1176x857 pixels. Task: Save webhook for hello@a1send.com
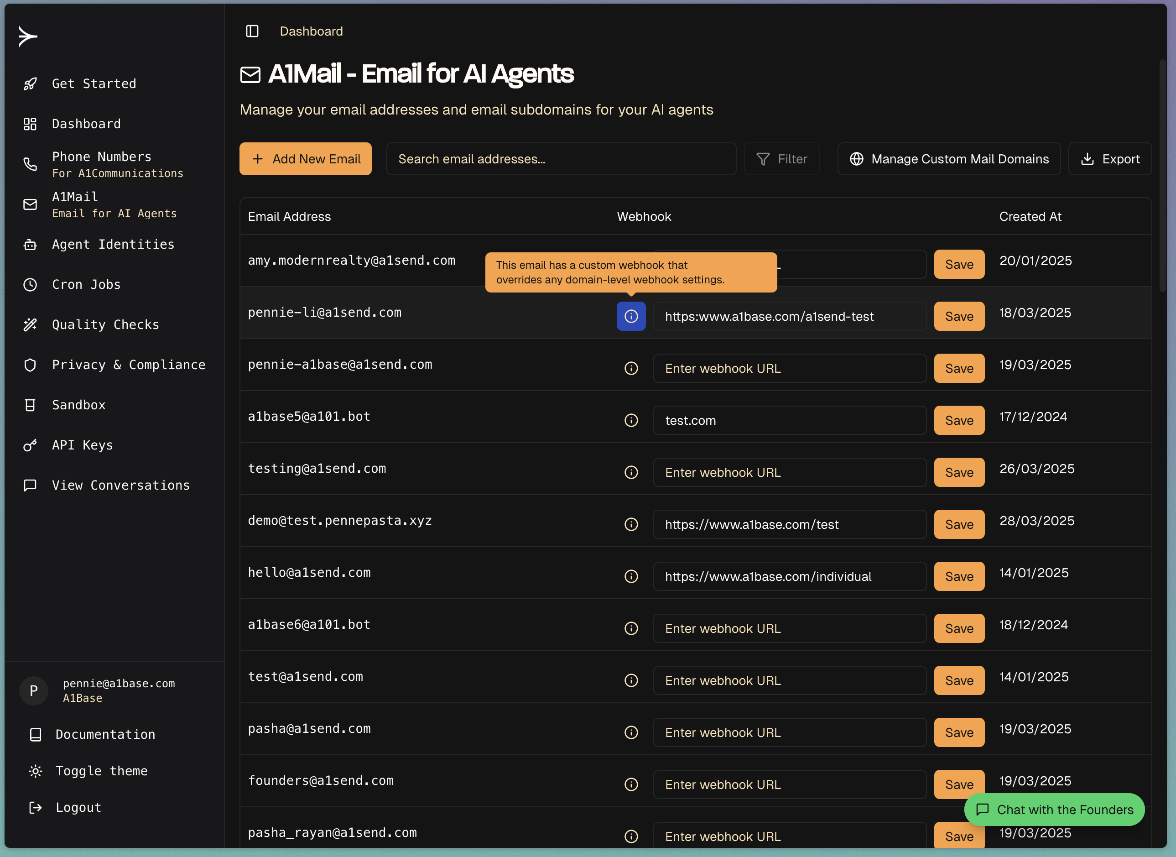pyautogui.click(x=959, y=576)
